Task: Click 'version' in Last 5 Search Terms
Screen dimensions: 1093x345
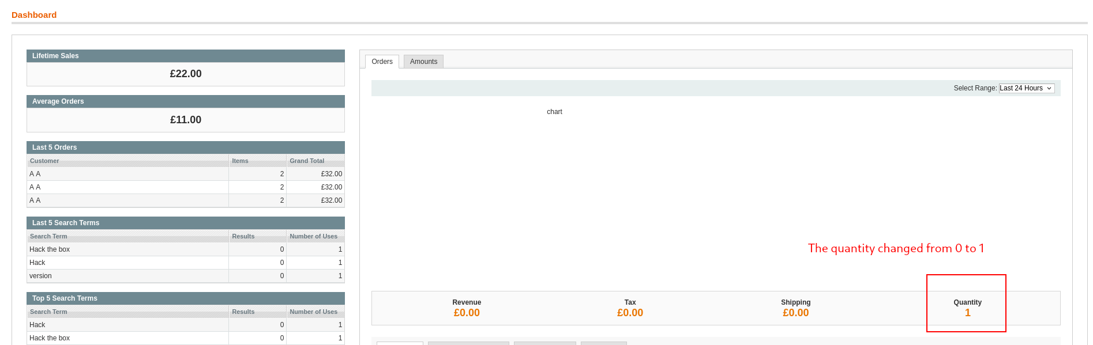Action: click(x=40, y=276)
